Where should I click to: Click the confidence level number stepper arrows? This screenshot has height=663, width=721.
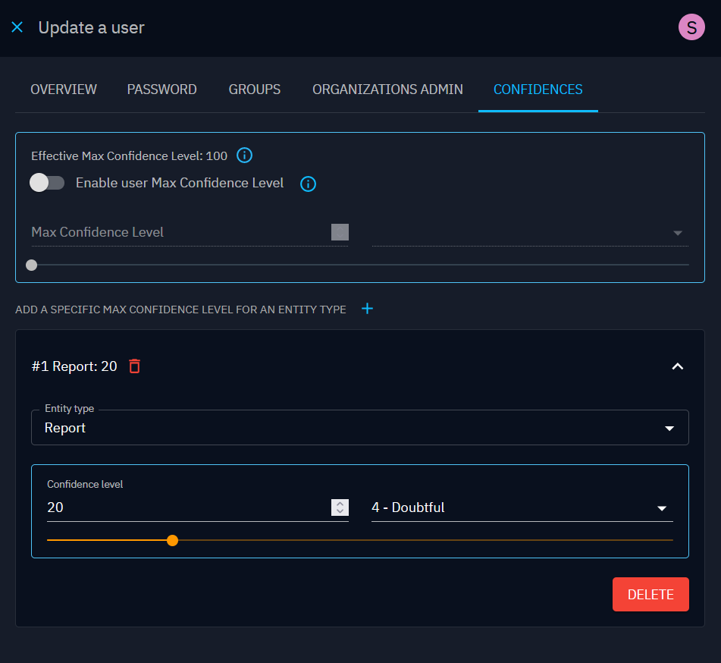pyautogui.click(x=340, y=507)
